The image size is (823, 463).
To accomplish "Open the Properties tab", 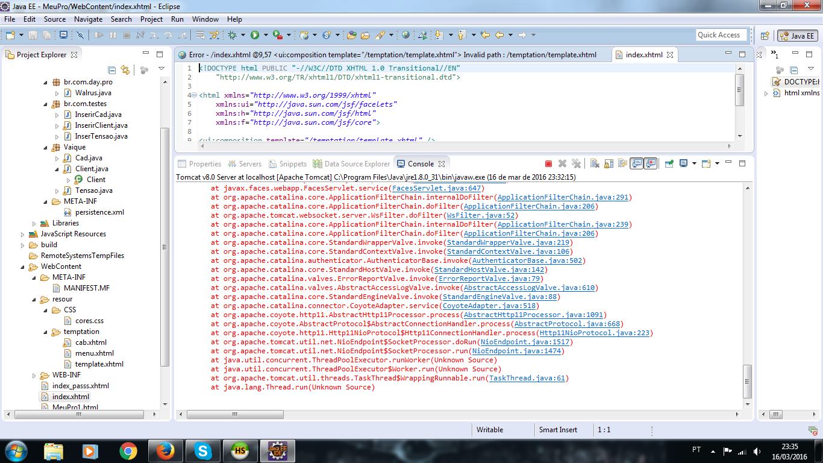I will tap(199, 164).
